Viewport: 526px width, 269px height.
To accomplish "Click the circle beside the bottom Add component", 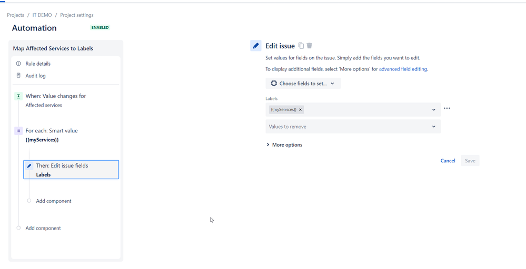I will click(18, 228).
